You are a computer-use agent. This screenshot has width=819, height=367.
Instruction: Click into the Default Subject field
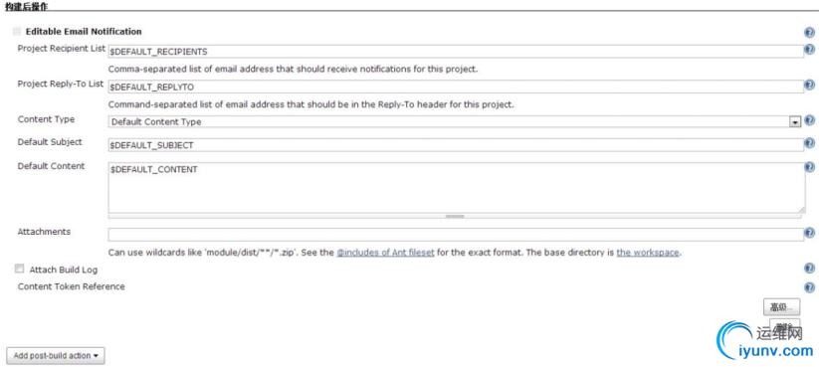tap(456, 145)
